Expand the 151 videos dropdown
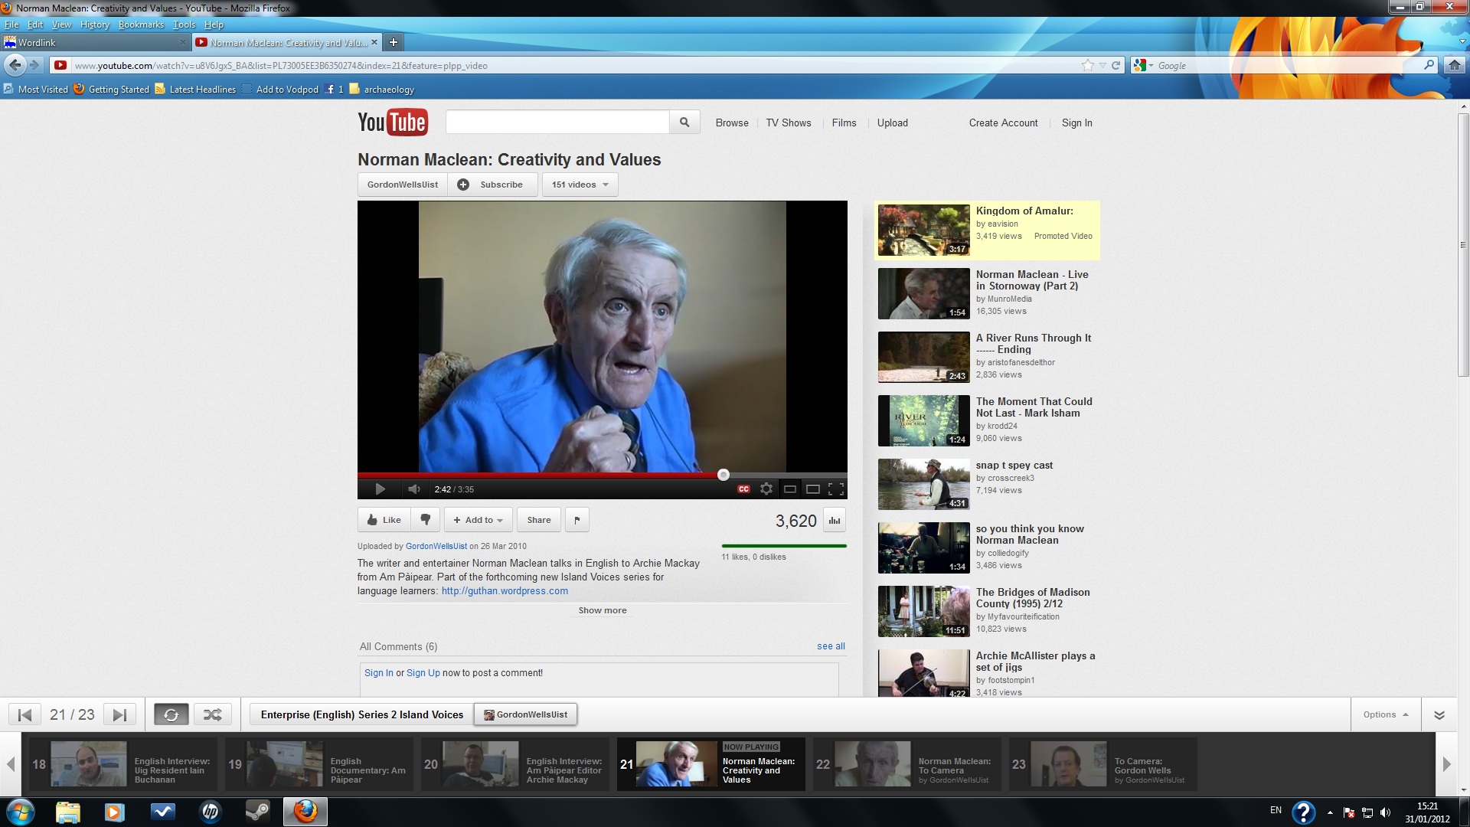 (x=580, y=185)
